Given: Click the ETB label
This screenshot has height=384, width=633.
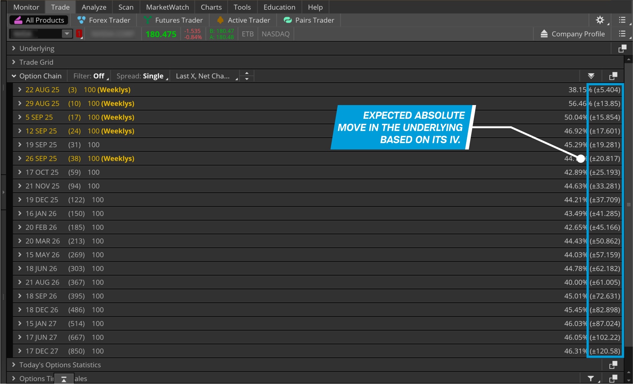Looking at the screenshot, I should click(248, 34).
